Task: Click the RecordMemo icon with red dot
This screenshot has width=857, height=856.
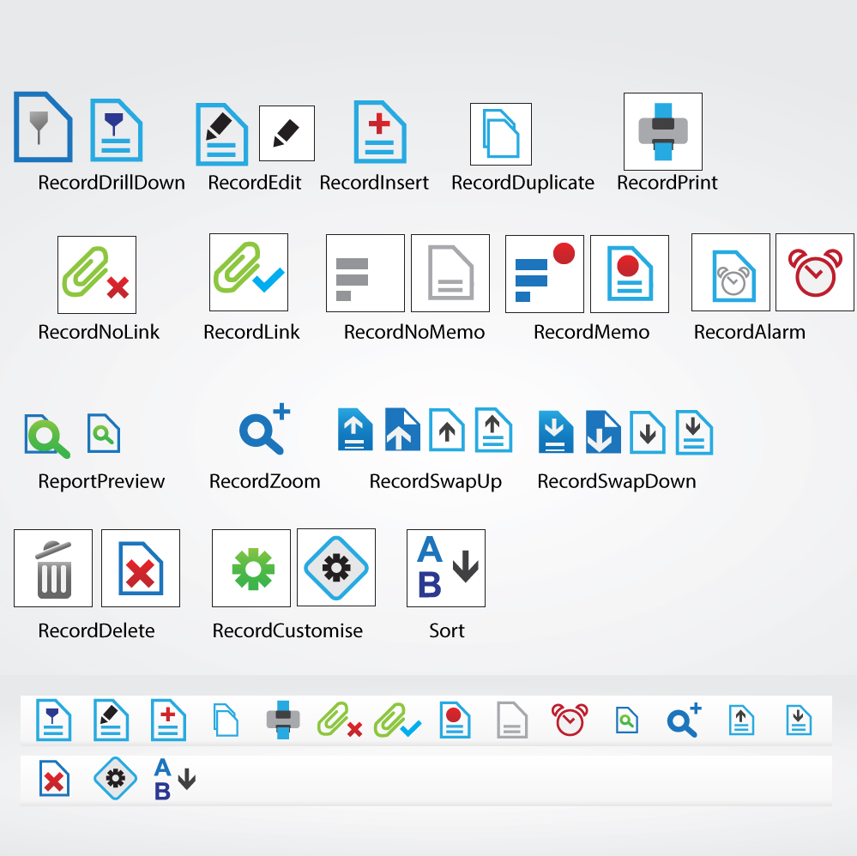Action: coord(629,273)
